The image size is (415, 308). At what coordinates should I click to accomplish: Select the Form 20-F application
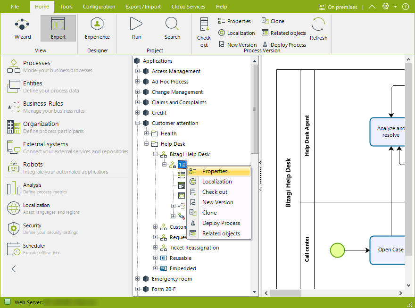tap(164, 289)
